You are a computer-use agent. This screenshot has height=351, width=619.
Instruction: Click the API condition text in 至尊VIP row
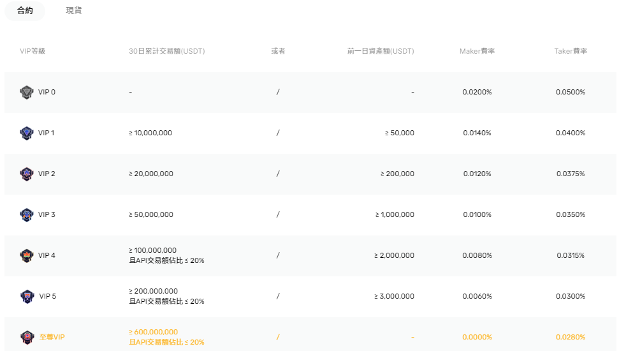166,342
